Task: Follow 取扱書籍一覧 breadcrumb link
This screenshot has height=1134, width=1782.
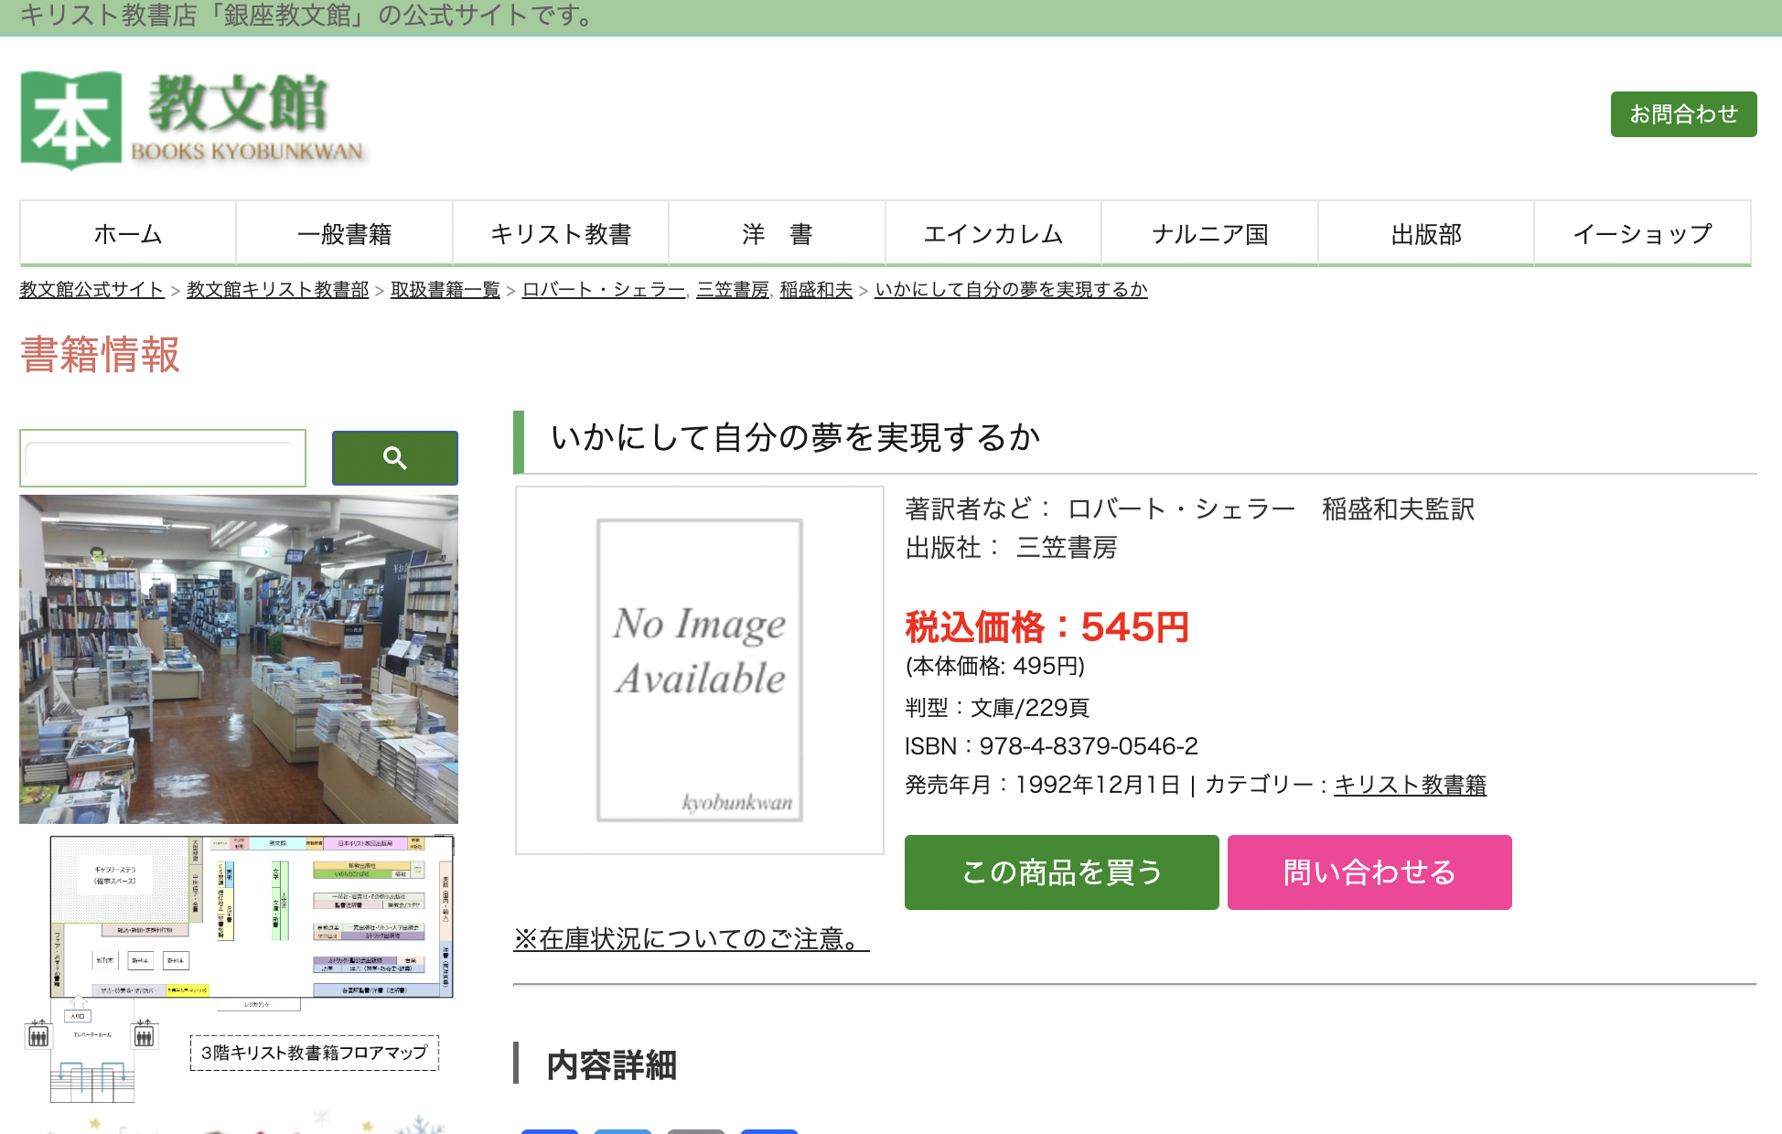Action: pyautogui.click(x=445, y=289)
